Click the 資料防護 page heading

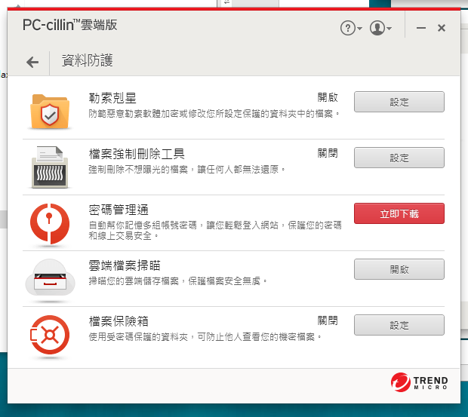[87, 60]
